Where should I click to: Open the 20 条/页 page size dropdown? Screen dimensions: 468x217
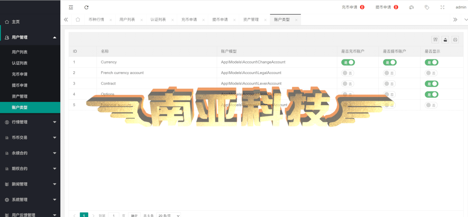coord(169,216)
